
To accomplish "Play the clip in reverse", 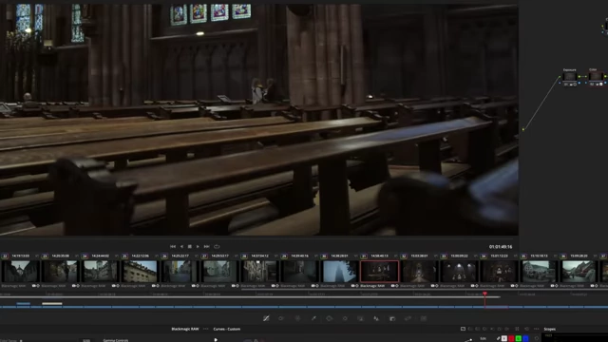I will coord(181,247).
